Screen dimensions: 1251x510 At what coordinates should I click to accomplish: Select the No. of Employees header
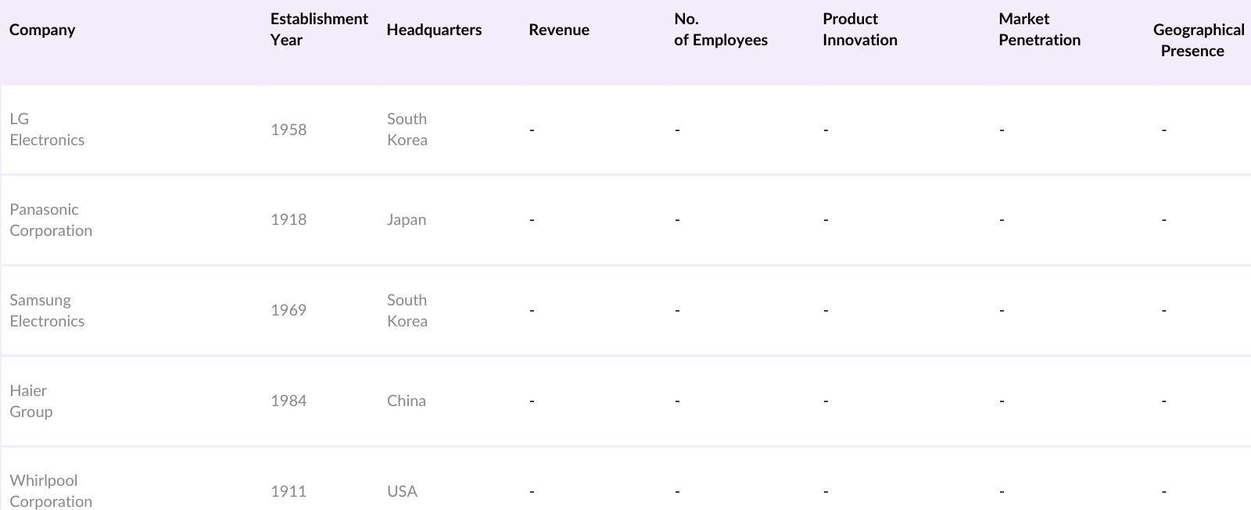point(720,30)
